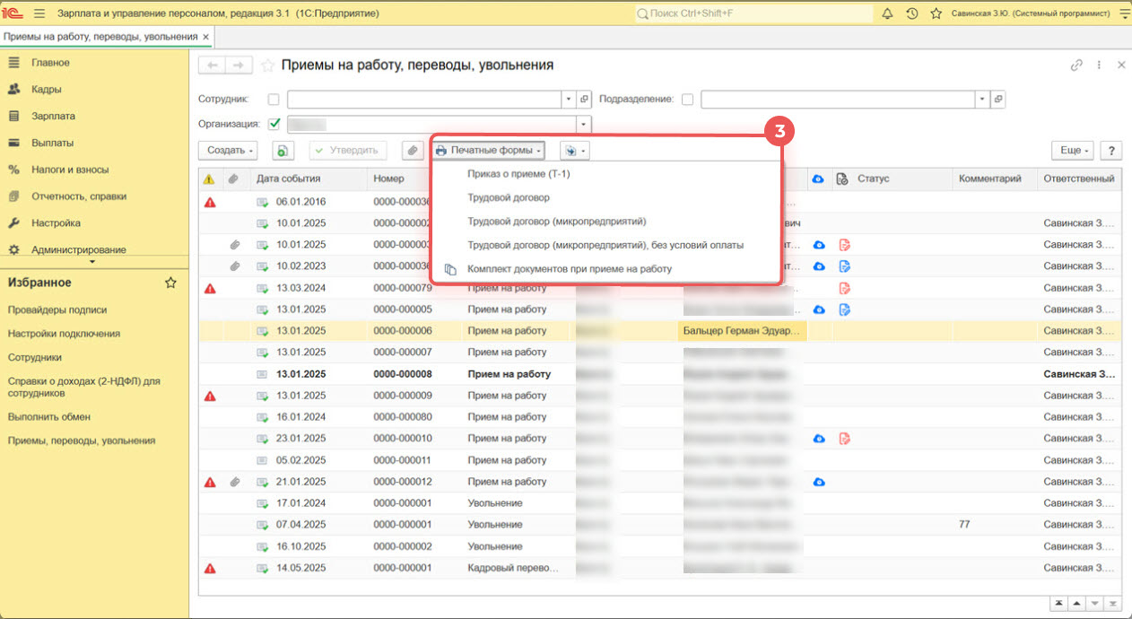The height and width of the screenshot is (619, 1132).
Task: Add page to favorites via title star
Action: [267, 65]
